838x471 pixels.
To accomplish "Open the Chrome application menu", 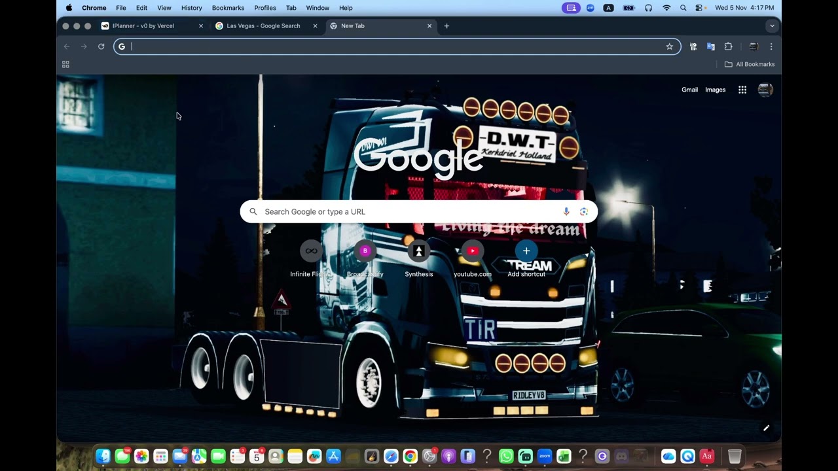I will point(94,8).
